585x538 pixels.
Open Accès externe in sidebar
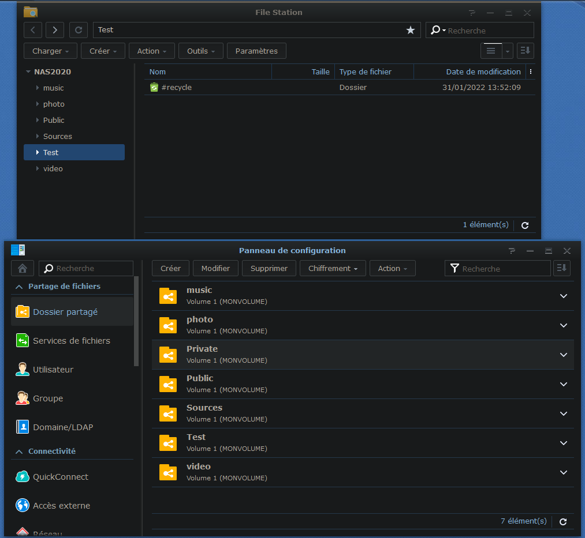click(61, 506)
